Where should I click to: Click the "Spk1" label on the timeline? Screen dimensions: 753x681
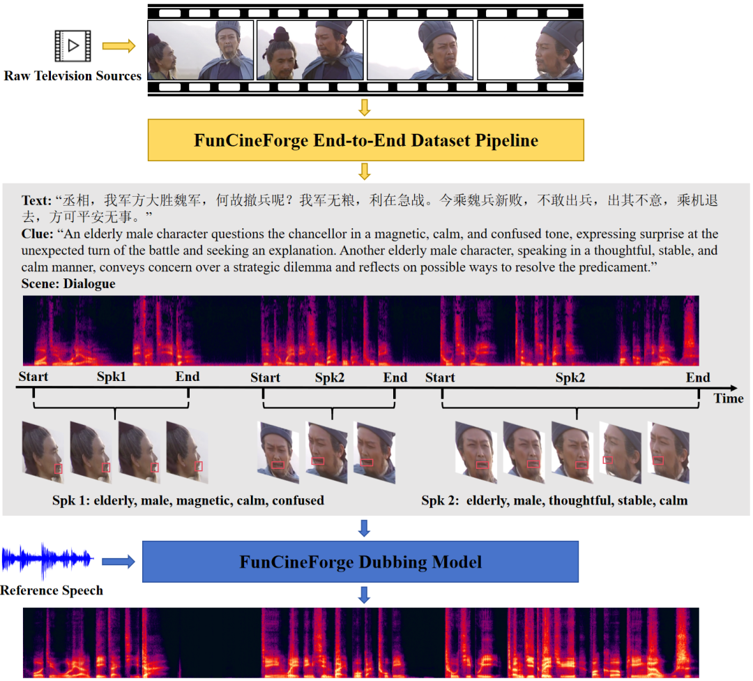[112, 376]
